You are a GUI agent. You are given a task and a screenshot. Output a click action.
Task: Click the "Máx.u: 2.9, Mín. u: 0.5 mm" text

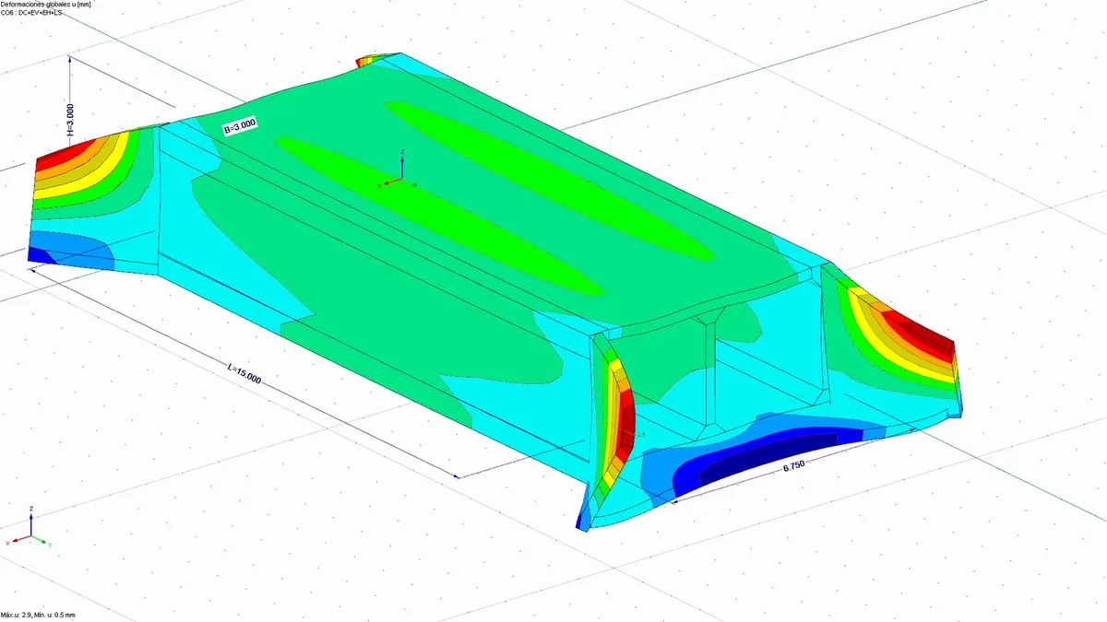coord(39,615)
